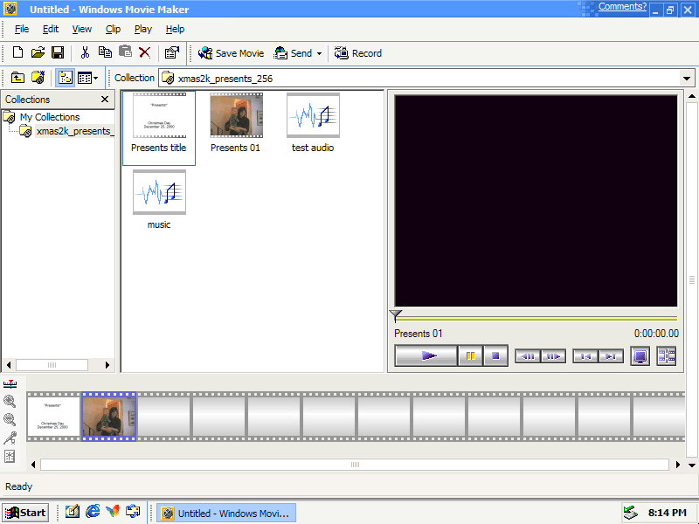The height and width of the screenshot is (524, 699).
Task: Click the window scroll down arrow
Action: point(692,465)
